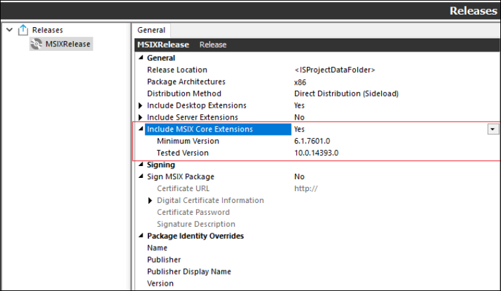The image size is (501, 291).
Task: Edit the Tested Version value field
Action: click(x=391, y=153)
